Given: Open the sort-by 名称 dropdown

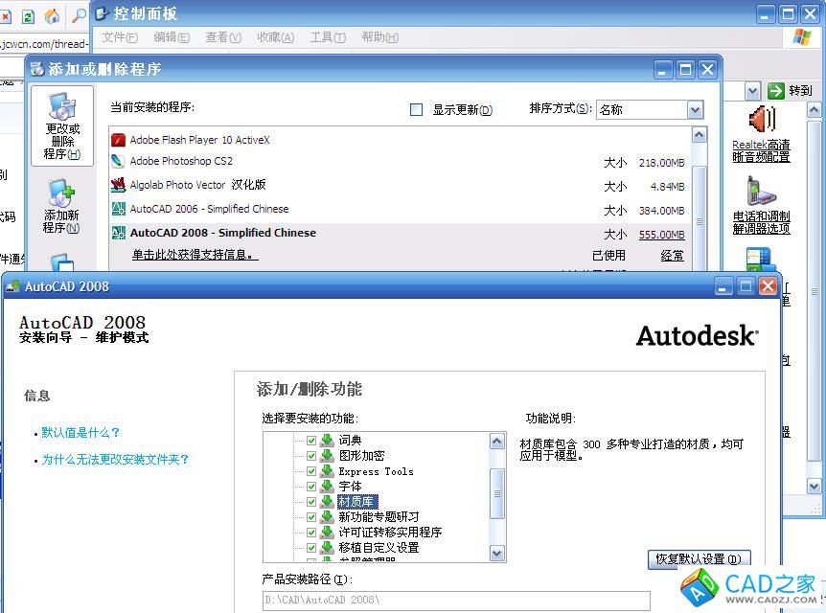Looking at the screenshot, I should click(x=695, y=110).
